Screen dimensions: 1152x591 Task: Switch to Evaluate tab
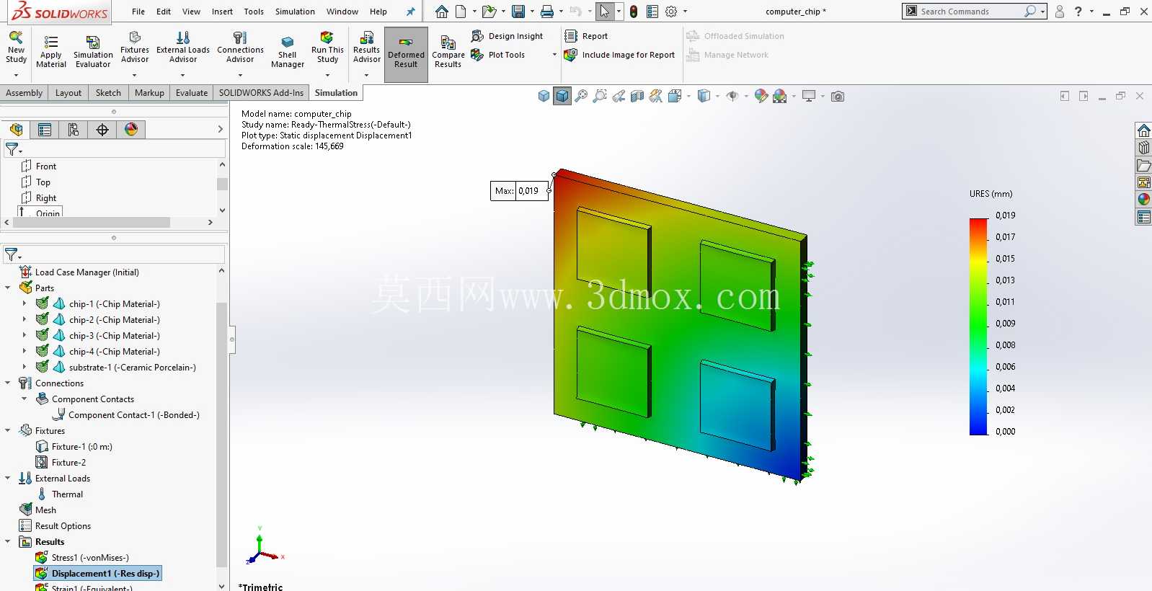click(192, 93)
